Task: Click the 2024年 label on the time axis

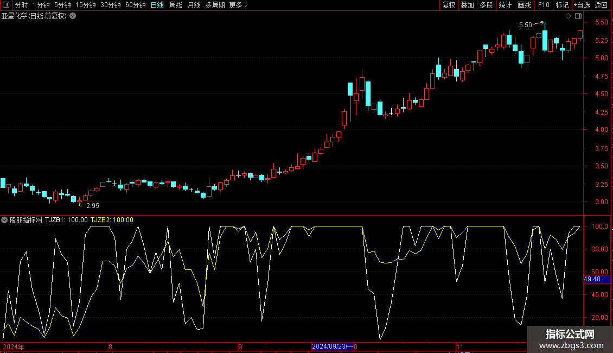Action: tap(14, 346)
